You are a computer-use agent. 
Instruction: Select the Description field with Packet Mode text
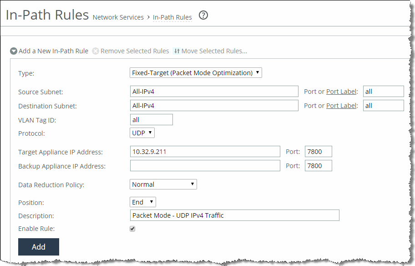coord(234,215)
